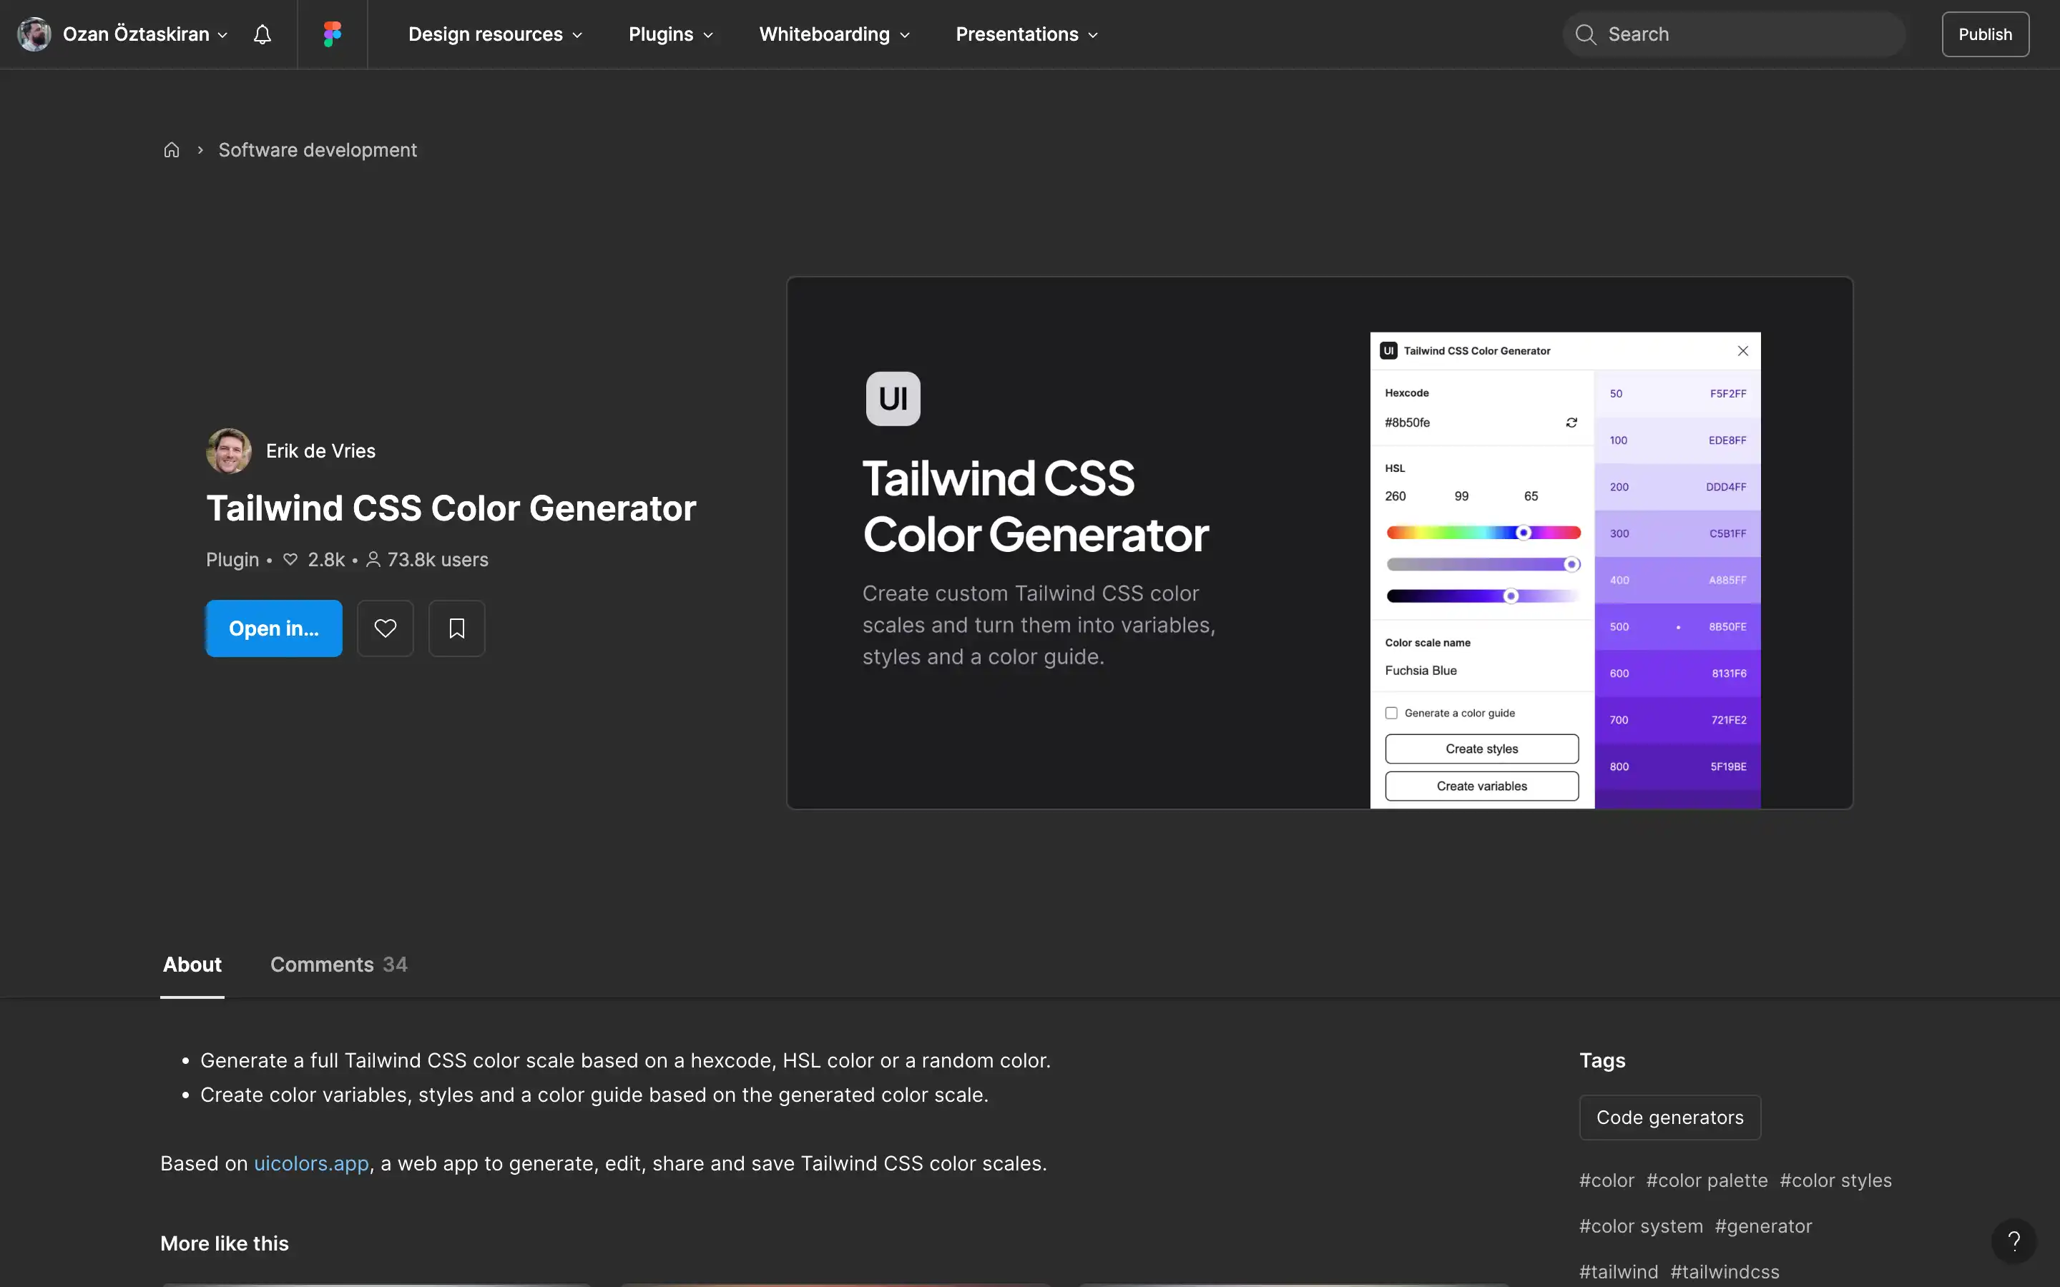Viewport: 2060px width, 1287px height.
Task: Click the More like this heading
Action: tap(225, 1243)
